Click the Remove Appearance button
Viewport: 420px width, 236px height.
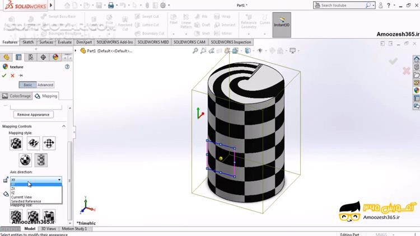(33, 114)
